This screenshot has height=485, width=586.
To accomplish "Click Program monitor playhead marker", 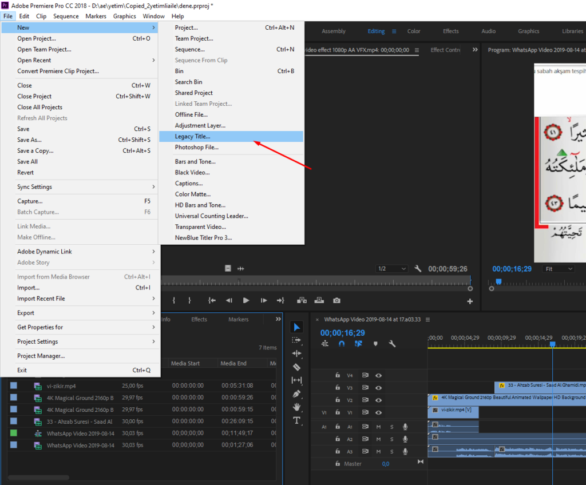I will point(498,281).
